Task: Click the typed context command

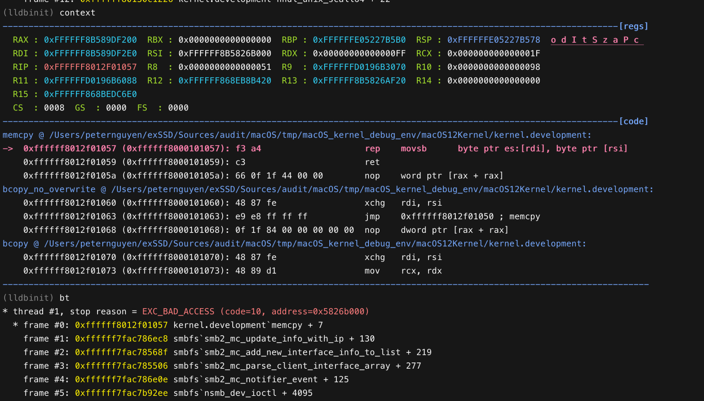Action: [77, 13]
